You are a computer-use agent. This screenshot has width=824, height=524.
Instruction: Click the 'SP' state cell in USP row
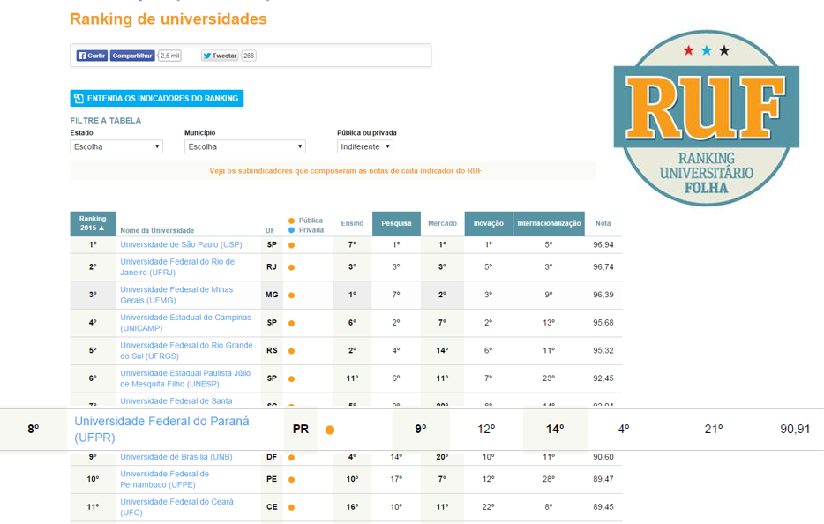[272, 245]
